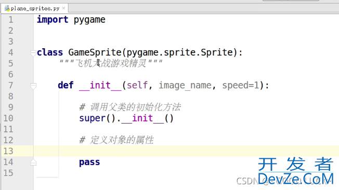This screenshot has width=339, height=190.
Task: Click the 'image_name' parameter
Action: 185,86
